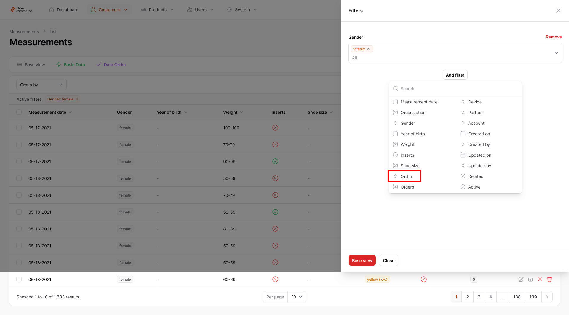Click the red Base view button

(x=362, y=260)
